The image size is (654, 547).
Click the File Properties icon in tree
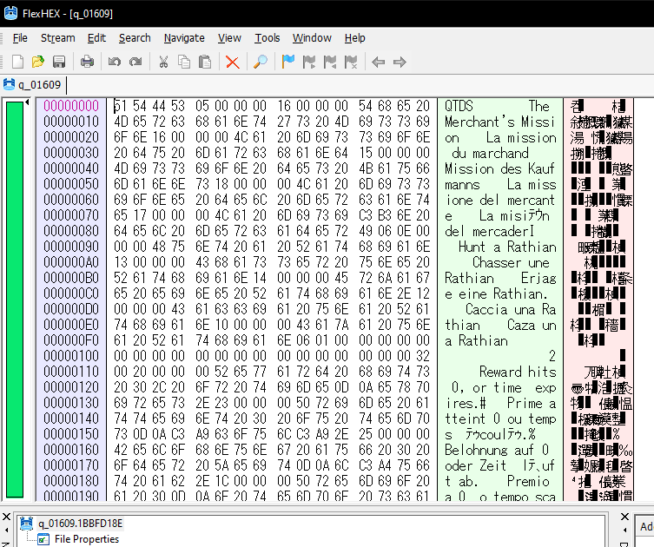click(43, 539)
